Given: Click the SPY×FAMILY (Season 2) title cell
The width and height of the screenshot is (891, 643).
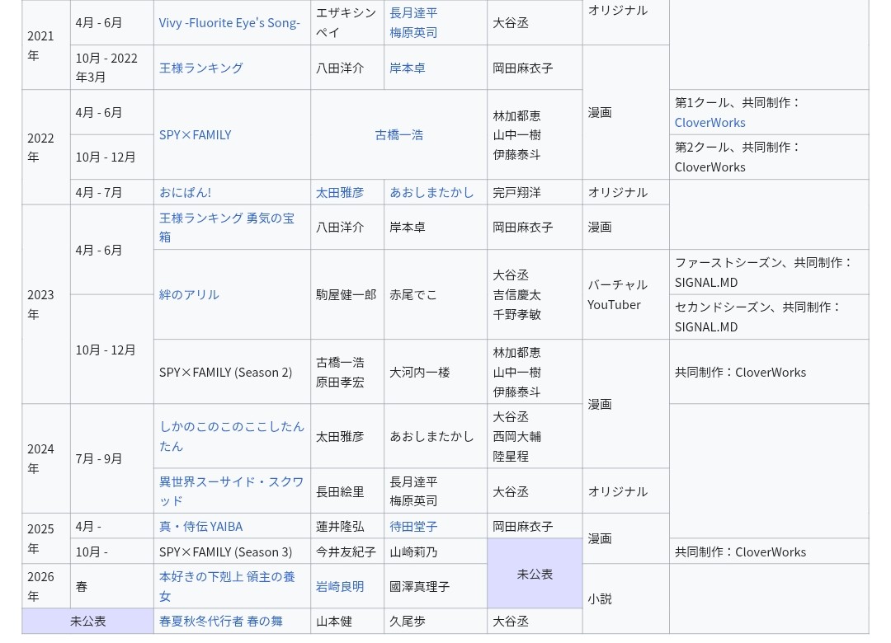Looking at the screenshot, I should pyautogui.click(x=232, y=372).
